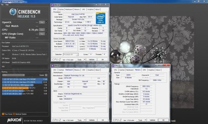
Task: Open the CPU tab in the Memory CPU-Z window
Action: tap(116, 70)
